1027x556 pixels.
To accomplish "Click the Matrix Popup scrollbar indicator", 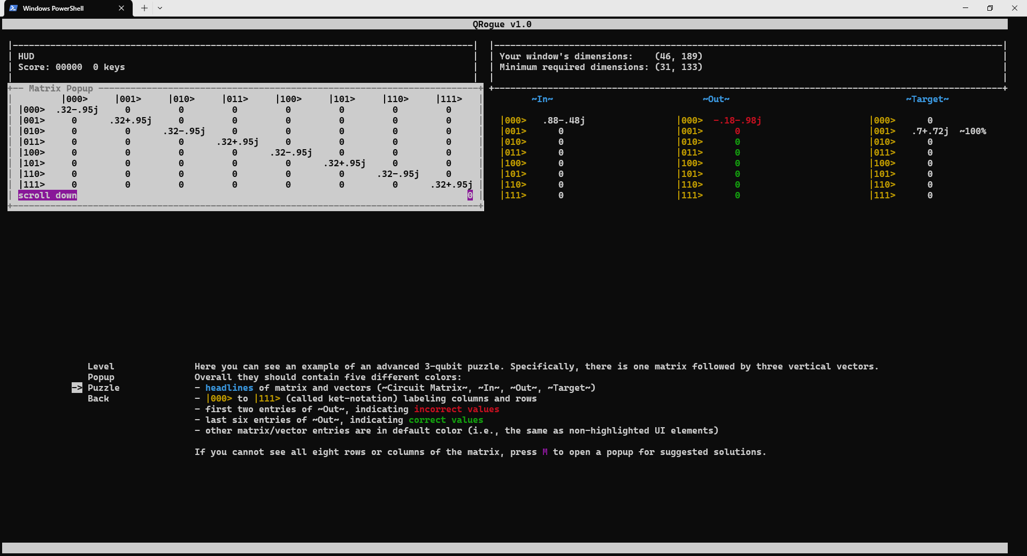I will click(x=470, y=195).
